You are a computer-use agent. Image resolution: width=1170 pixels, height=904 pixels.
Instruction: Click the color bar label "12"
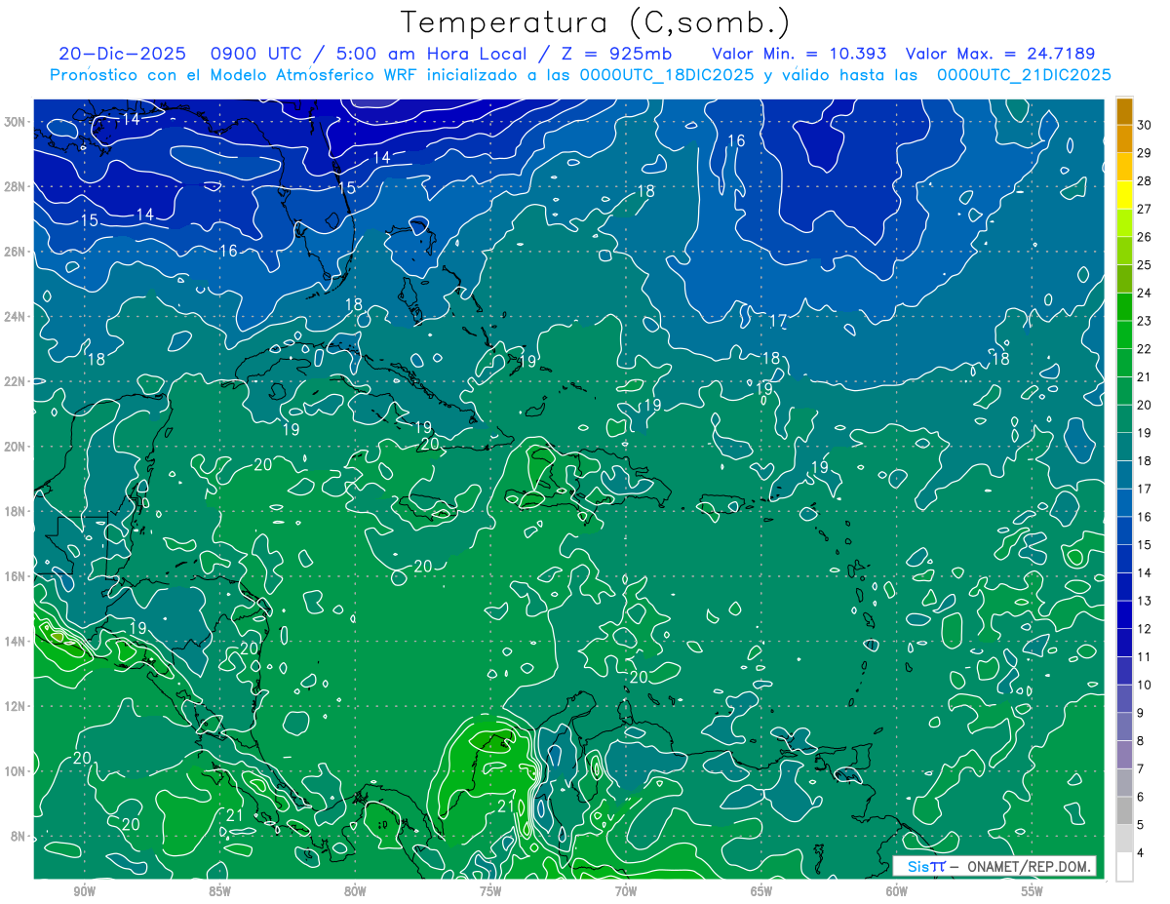coord(1144,629)
